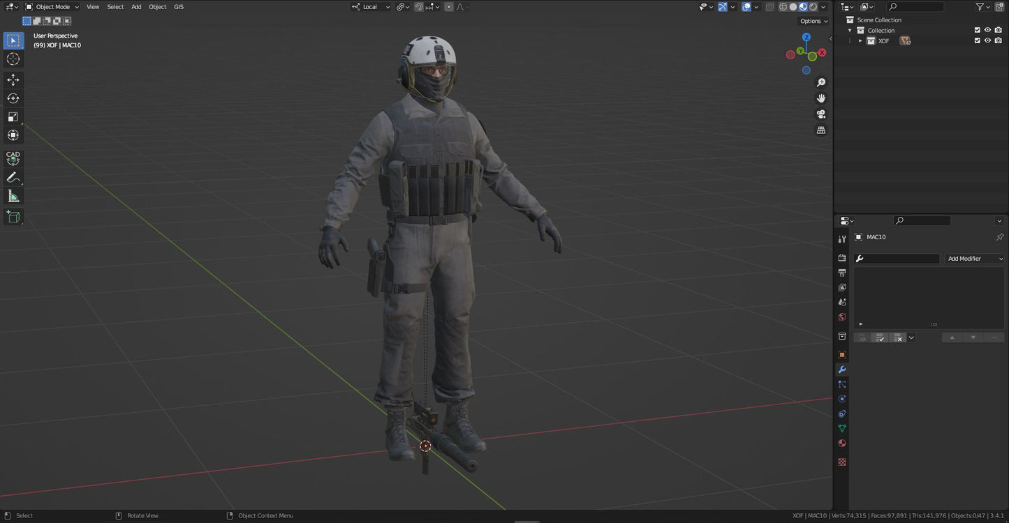Click the zoom magnifier in the viewport sidebar
The width and height of the screenshot is (1009, 523).
coord(821,82)
